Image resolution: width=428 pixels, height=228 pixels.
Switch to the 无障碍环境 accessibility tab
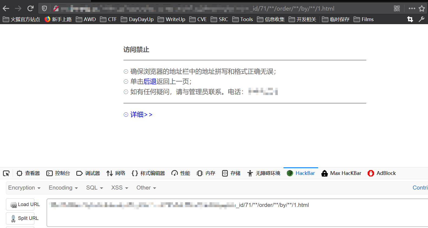pos(264,173)
